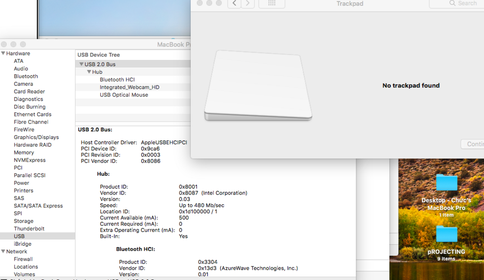Open Show All preferences grid button
The width and height of the screenshot is (484, 280).
tap(272, 3)
